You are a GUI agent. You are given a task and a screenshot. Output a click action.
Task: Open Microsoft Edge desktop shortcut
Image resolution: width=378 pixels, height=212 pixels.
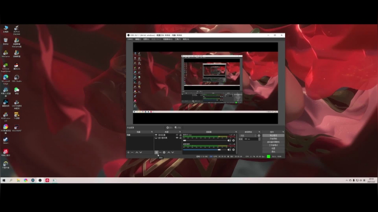pyautogui.click(x=6, y=79)
